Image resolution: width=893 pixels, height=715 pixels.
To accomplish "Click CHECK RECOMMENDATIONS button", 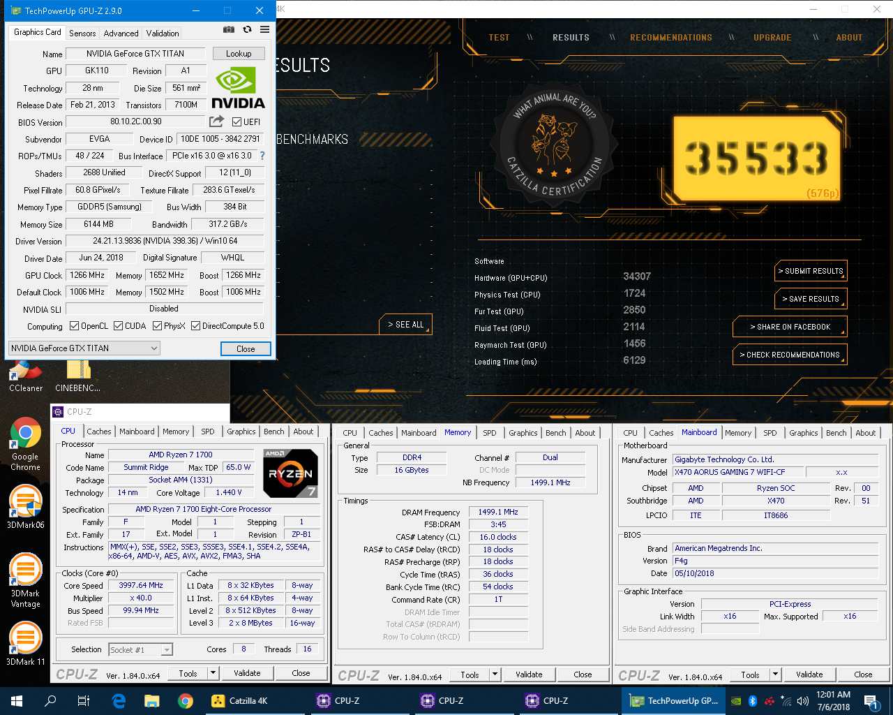I will (x=790, y=355).
